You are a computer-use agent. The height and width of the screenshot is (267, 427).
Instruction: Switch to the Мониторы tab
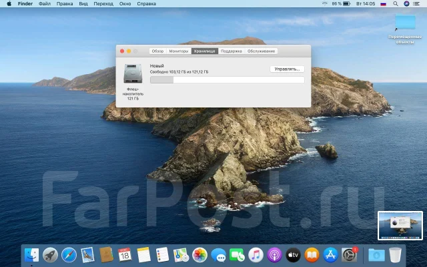click(x=179, y=51)
